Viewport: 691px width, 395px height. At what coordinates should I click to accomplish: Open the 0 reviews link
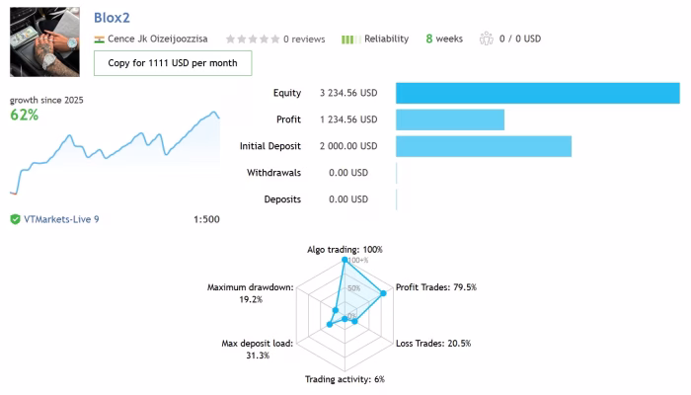point(304,39)
